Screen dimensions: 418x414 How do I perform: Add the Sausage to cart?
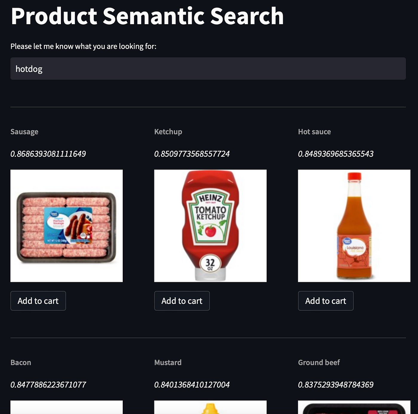(38, 301)
